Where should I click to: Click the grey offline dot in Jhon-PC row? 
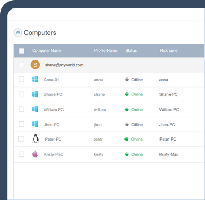pyautogui.click(x=127, y=125)
